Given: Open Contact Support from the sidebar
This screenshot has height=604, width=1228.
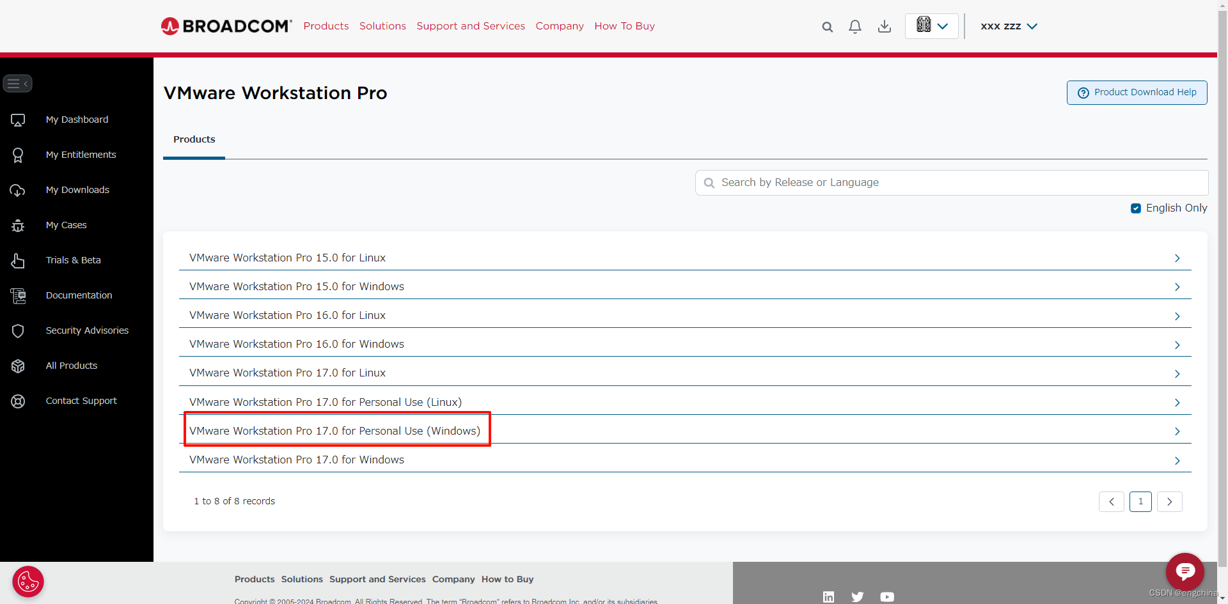Looking at the screenshot, I should [81, 401].
